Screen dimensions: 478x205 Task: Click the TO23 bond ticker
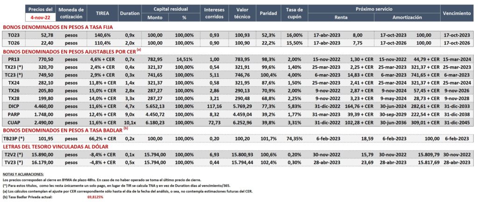point(14,35)
